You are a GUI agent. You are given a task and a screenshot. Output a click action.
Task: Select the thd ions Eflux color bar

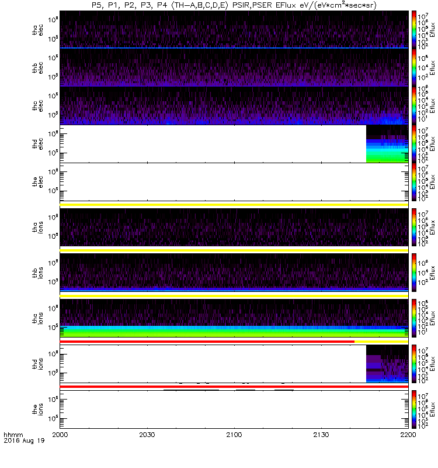pyautogui.click(x=414, y=364)
